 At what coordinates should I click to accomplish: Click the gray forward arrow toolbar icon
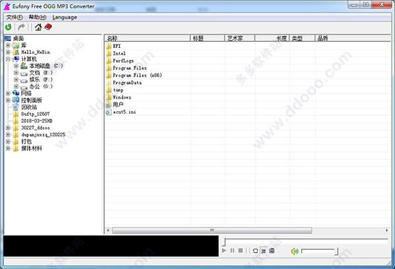(22, 27)
